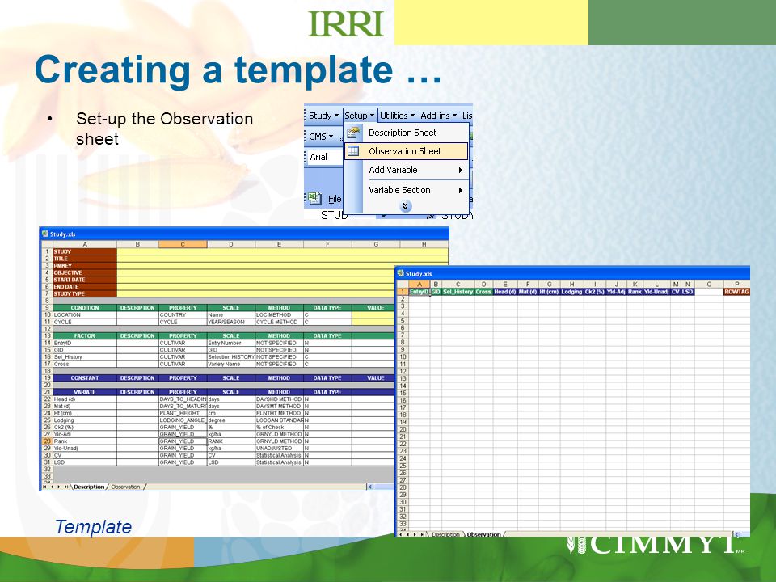This screenshot has width=776, height=582.
Task: Select column C header in left Study.xls window
Action: click(183, 244)
